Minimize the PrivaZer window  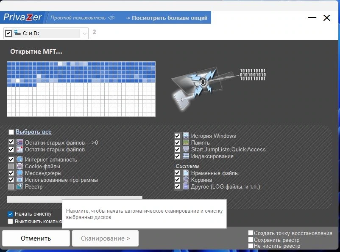(x=312, y=17)
